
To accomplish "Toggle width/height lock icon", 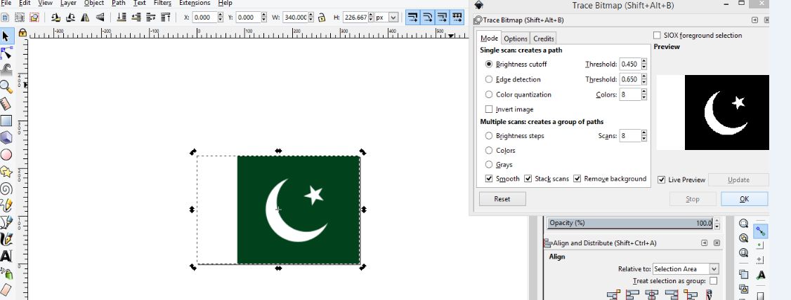I will (x=321, y=17).
